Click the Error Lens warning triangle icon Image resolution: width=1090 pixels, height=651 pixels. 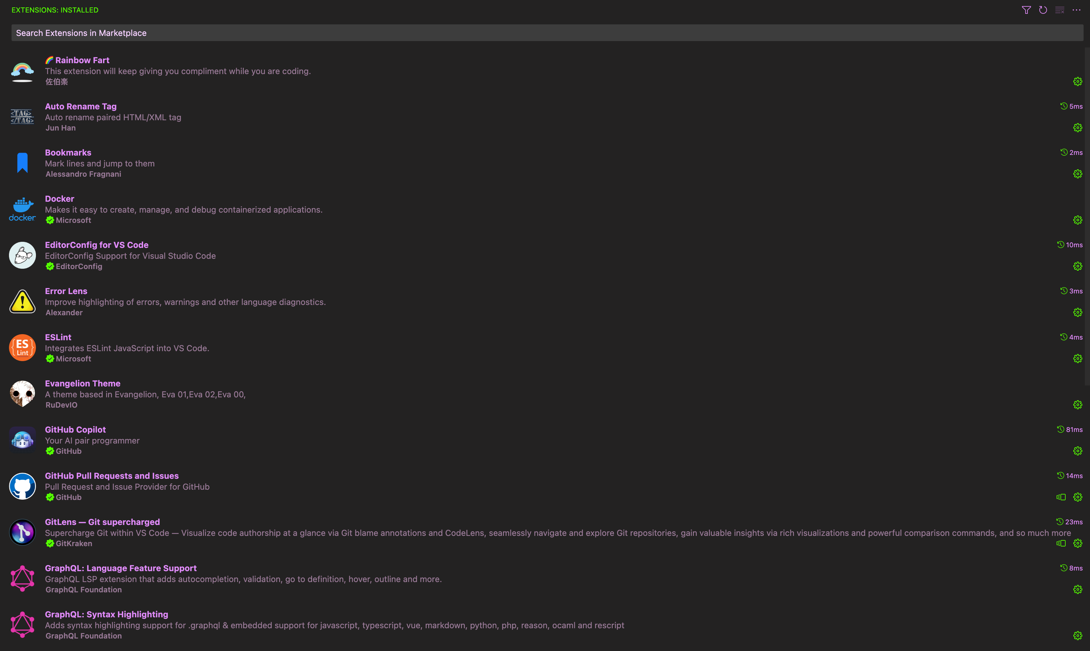click(22, 302)
